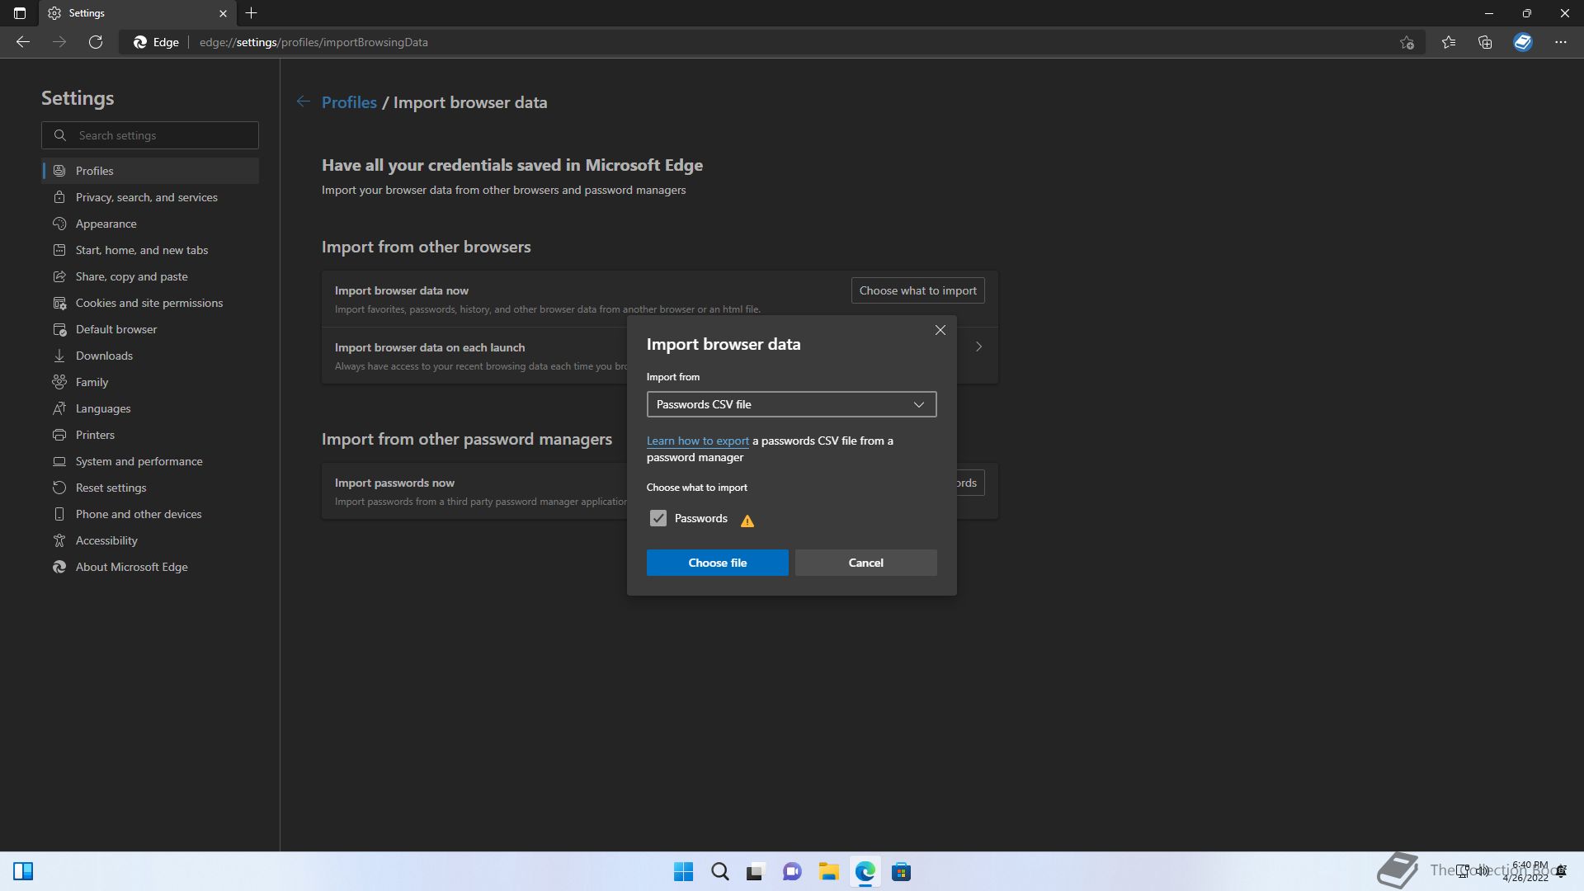Close the Settings tab

click(x=223, y=13)
